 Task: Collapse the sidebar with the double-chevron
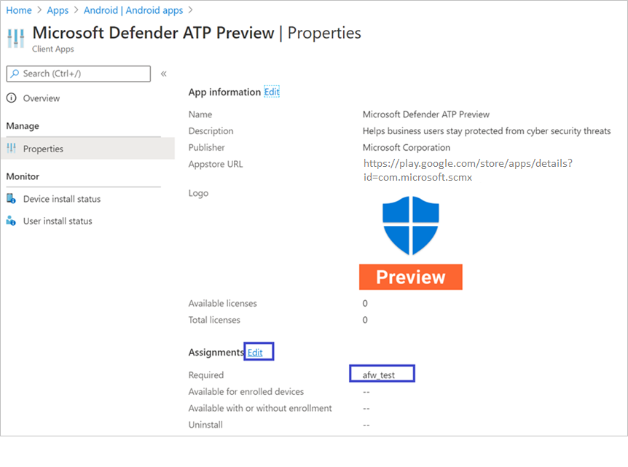[x=164, y=74]
